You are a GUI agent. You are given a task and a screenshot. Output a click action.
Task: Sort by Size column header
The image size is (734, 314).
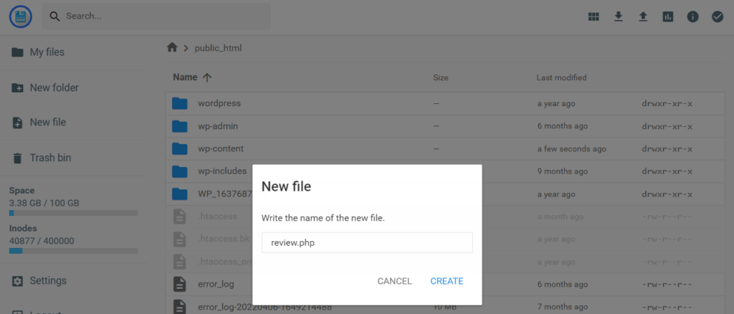(441, 77)
